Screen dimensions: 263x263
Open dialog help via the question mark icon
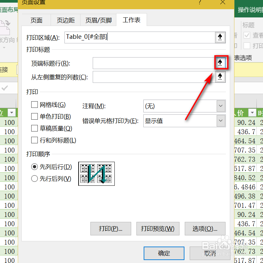click(200, 3)
